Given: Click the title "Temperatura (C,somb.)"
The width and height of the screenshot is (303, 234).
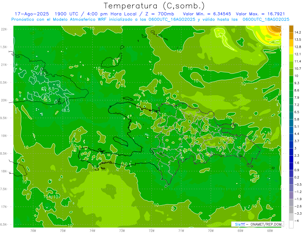Looking at the screenshot, I should click(x=154, y=6).
